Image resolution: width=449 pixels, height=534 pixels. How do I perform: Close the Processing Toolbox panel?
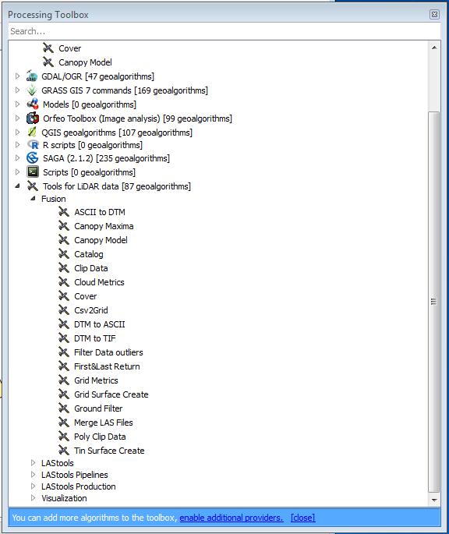[434, 15]
